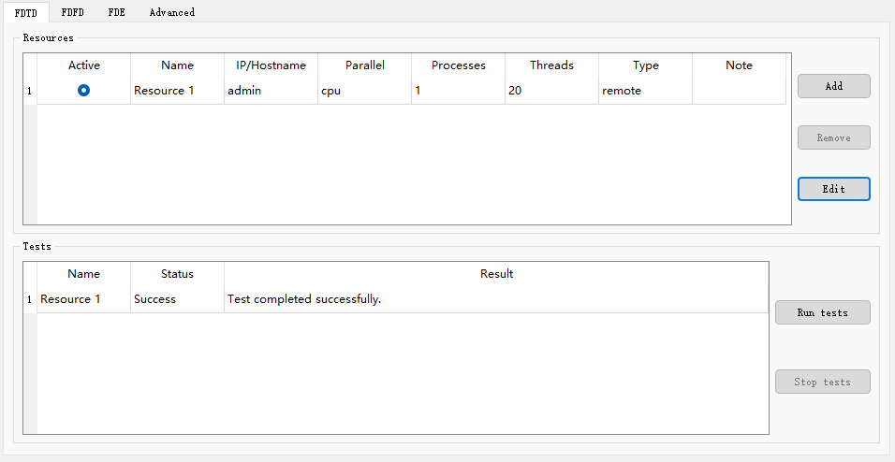The image size is (895, 462).
Task: Select the Threads cell showing 20
Action: [552, 91]
